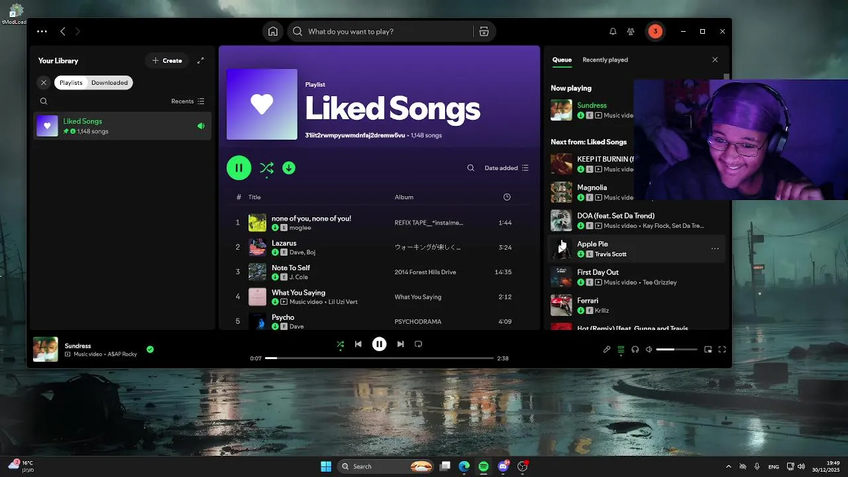Viewport: 848px width, 477px height.
Task: Toggle repeat in the player bar
Action: (x=418, y=344)
